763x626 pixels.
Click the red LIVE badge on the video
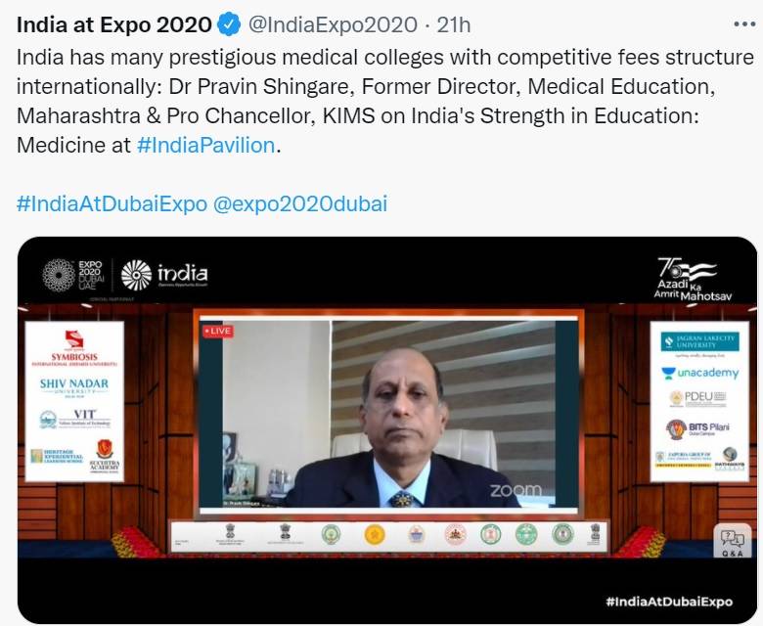pyautogui.click(x=218, y=332)
